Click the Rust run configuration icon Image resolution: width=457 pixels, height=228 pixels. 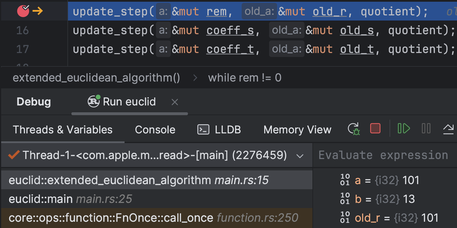pos(94,101)
